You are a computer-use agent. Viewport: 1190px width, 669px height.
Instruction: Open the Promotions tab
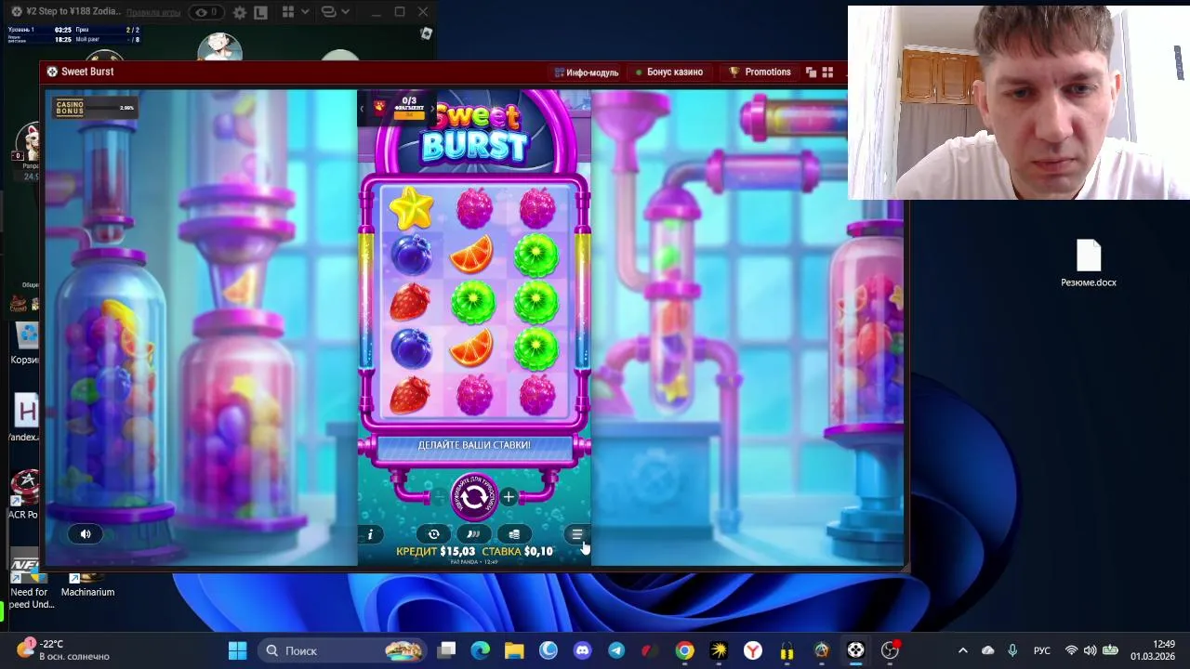point(760,72)
